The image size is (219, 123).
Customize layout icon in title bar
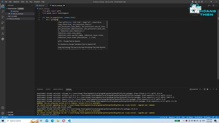tap(202, 2)
